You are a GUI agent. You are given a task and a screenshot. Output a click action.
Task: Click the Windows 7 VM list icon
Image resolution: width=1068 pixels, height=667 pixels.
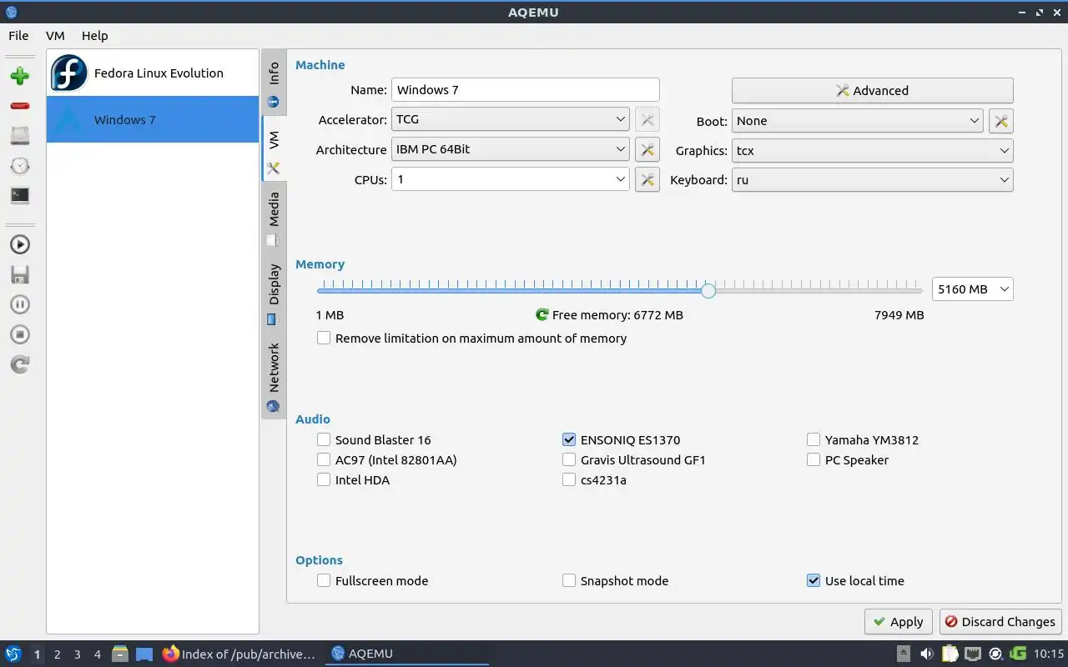pyautogui.click(x=68, y=119)
